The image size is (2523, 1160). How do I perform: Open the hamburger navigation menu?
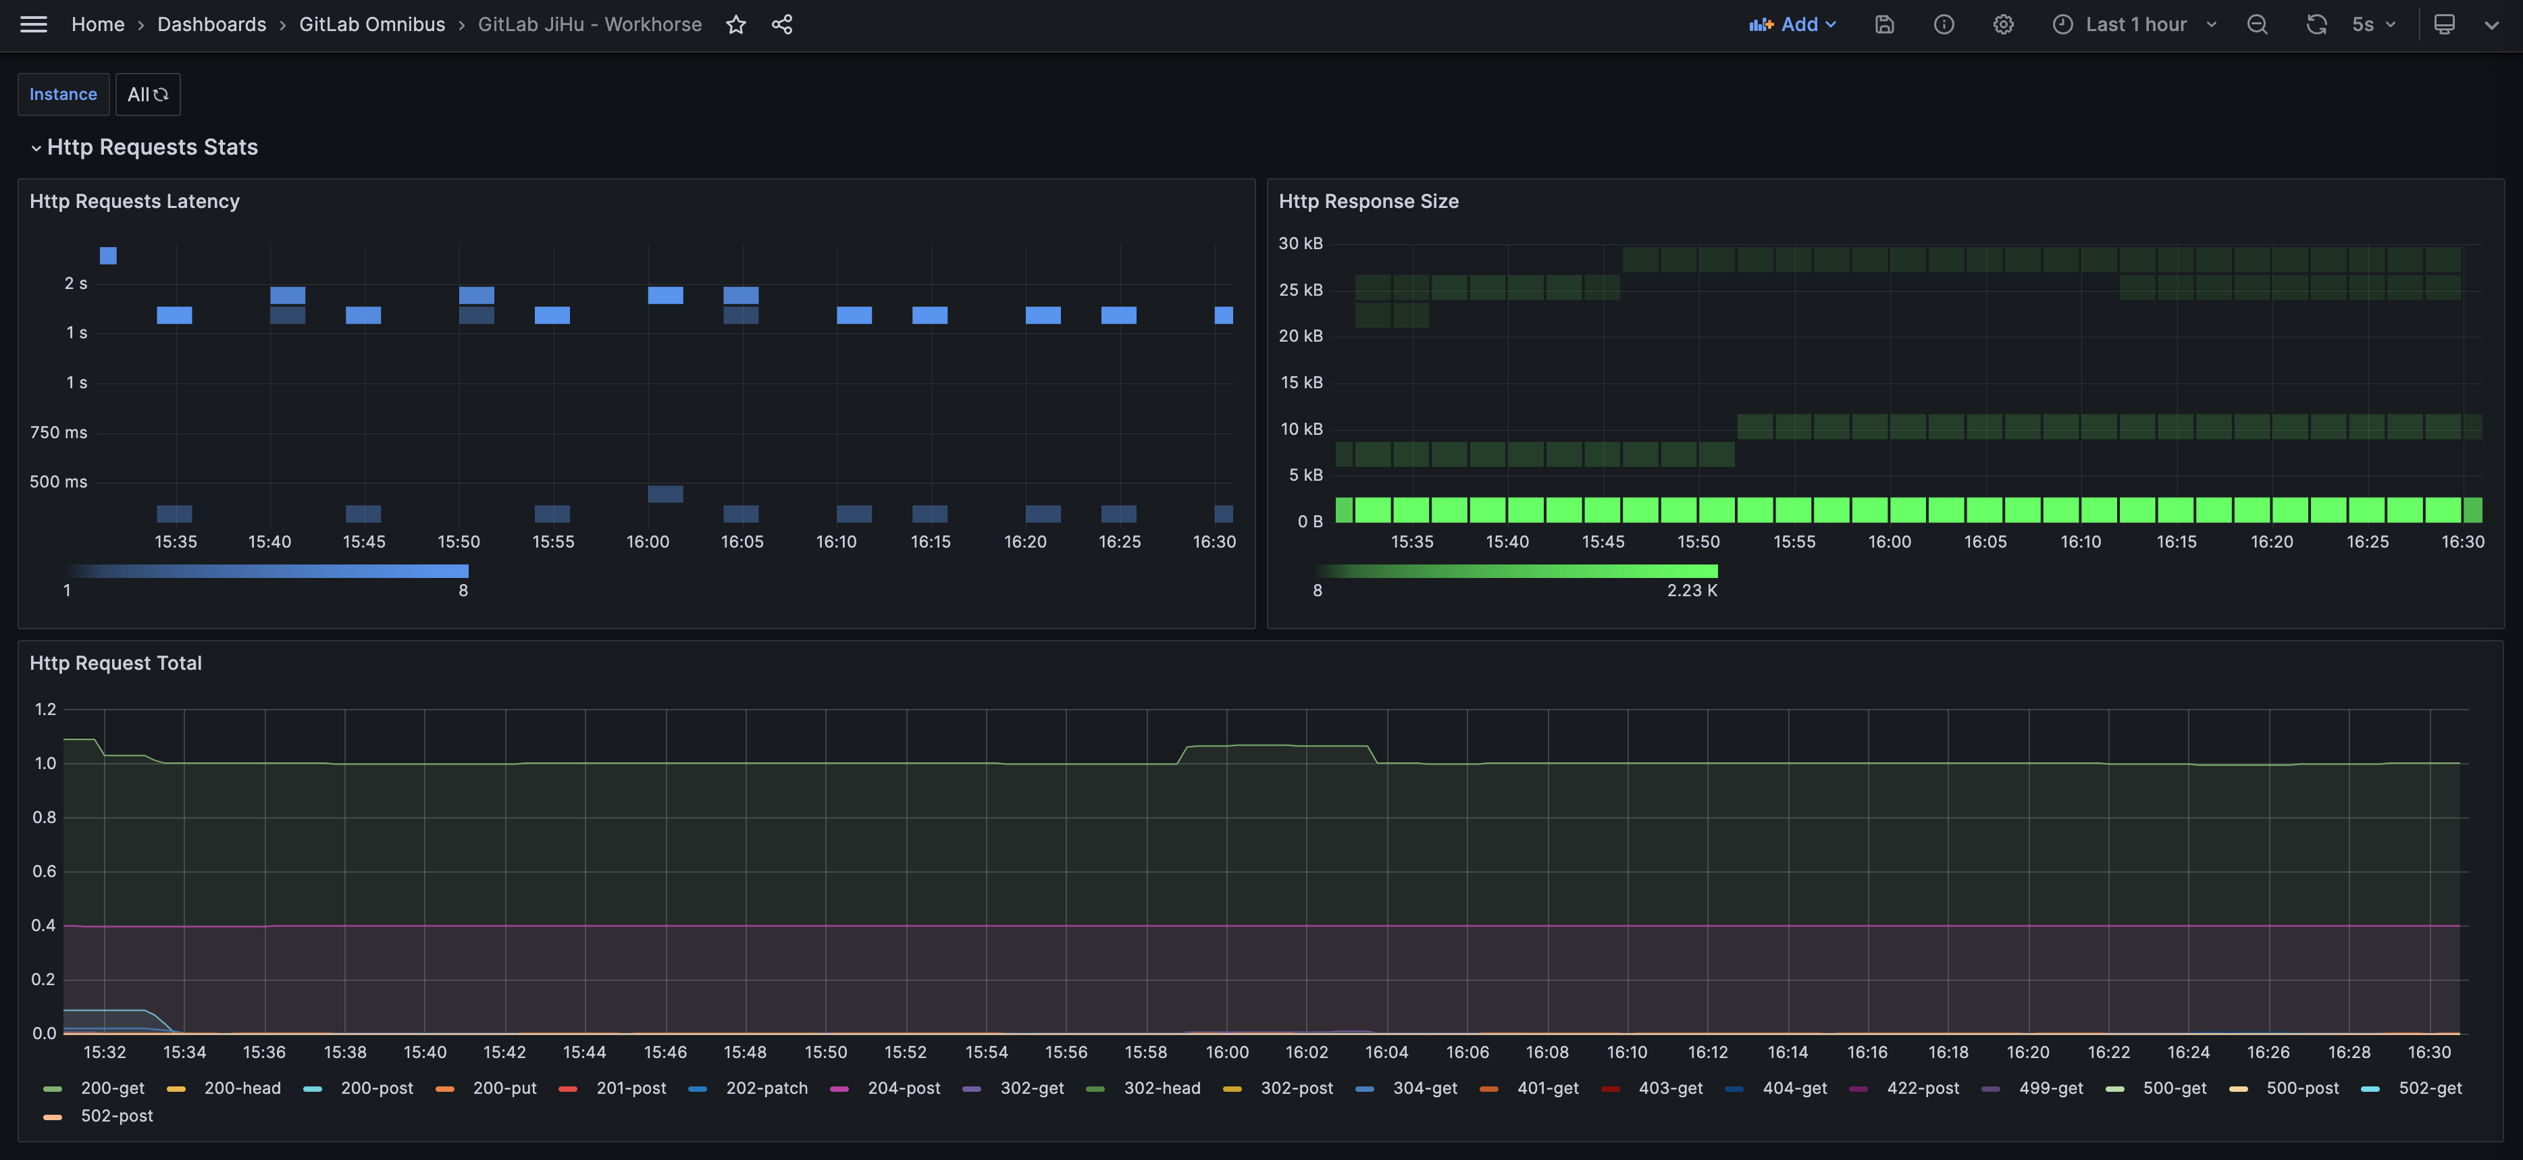(33, 24)
